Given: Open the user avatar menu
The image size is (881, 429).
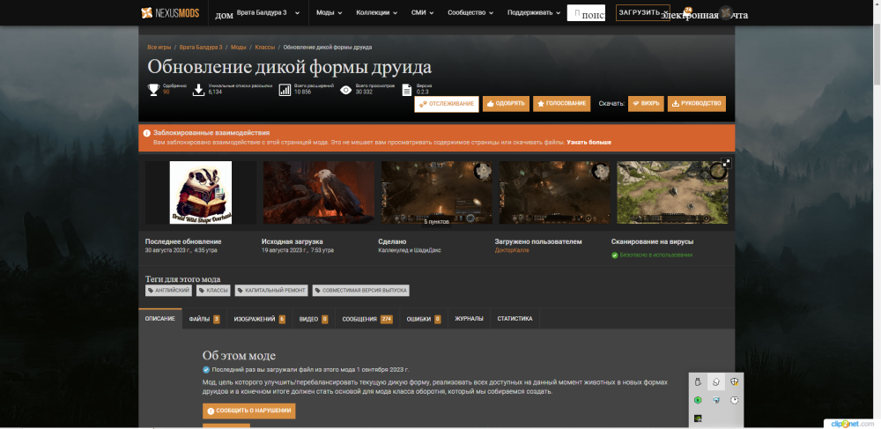Looking at the screenshot, I should pos(726,13).
